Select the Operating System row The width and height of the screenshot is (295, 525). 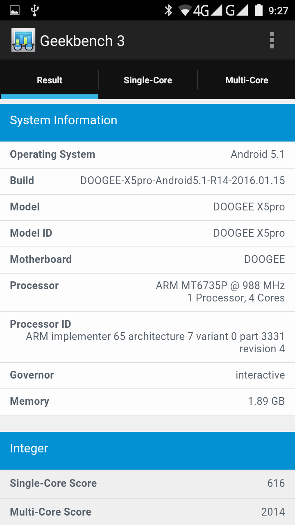[147, 155]
